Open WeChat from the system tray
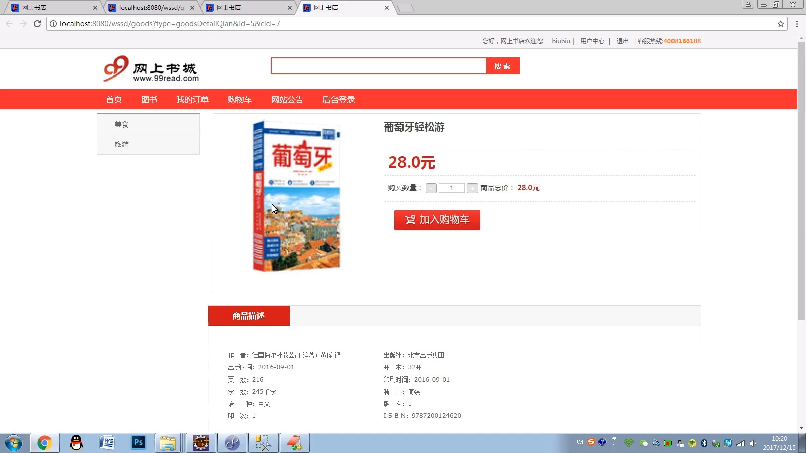 click(643, 443)
